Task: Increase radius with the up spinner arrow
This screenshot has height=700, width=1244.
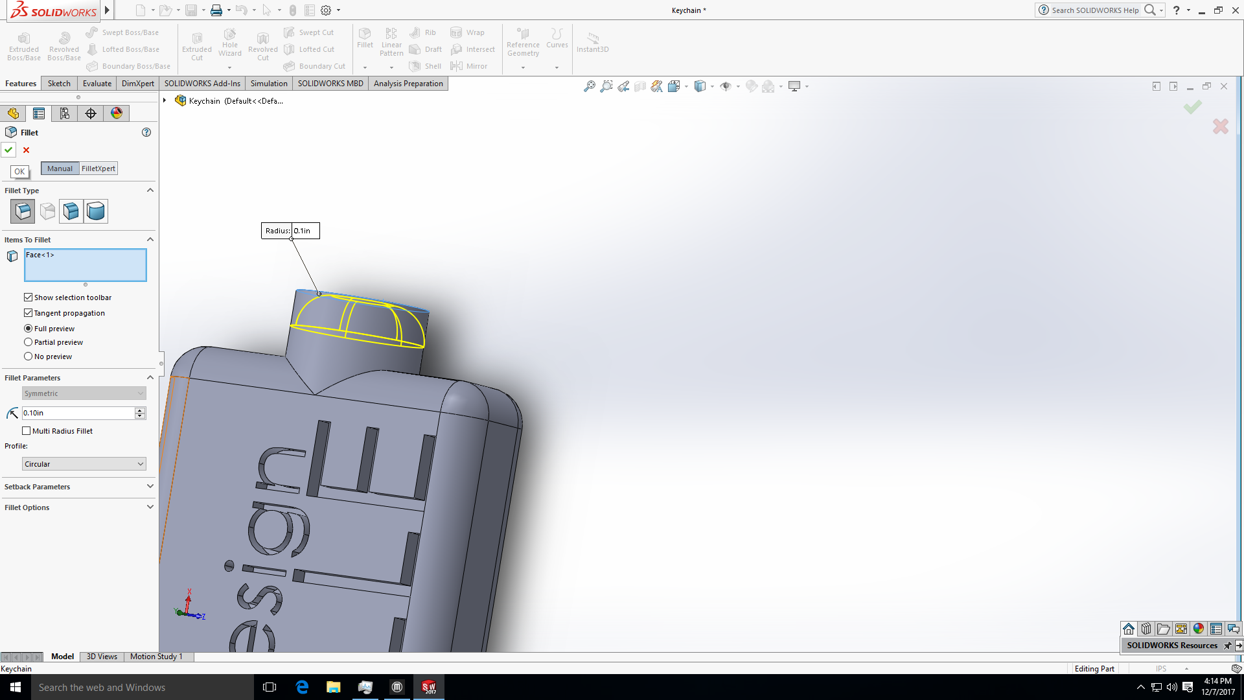Action: pyautogui.click(x=140, y=410)
